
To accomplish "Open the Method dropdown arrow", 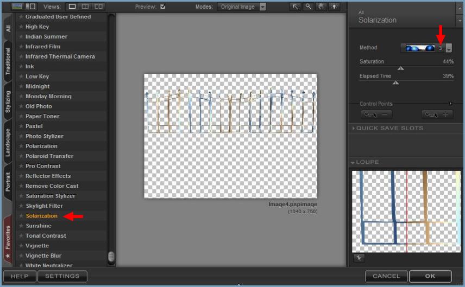I will coord(449,48).
